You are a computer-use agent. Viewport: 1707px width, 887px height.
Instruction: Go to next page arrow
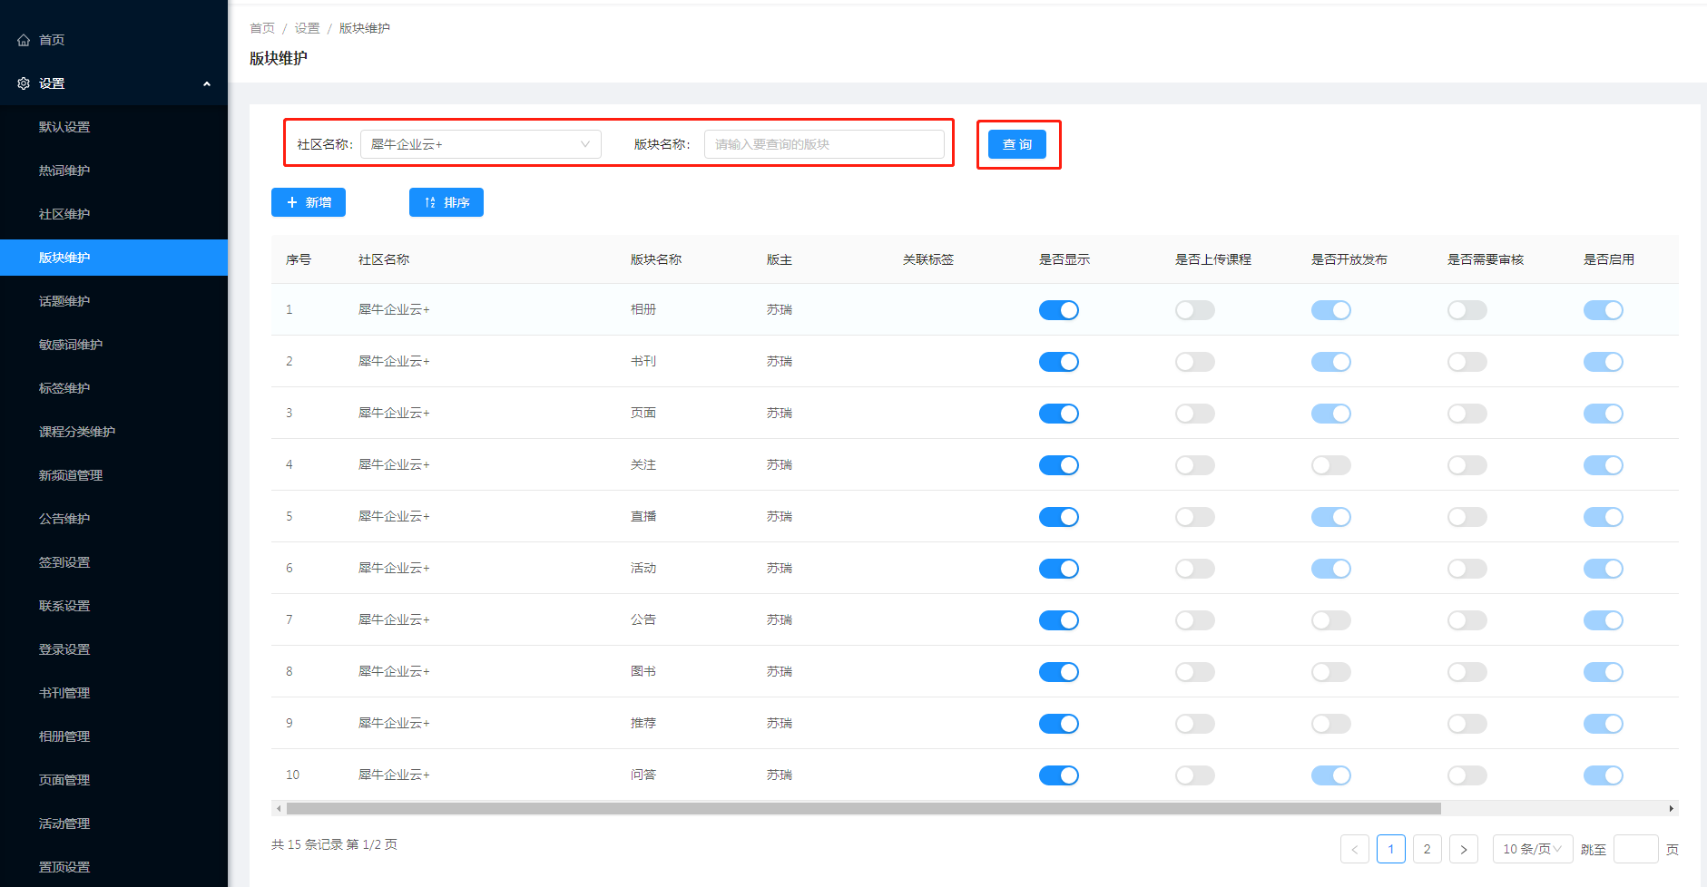click(1464, 849)
